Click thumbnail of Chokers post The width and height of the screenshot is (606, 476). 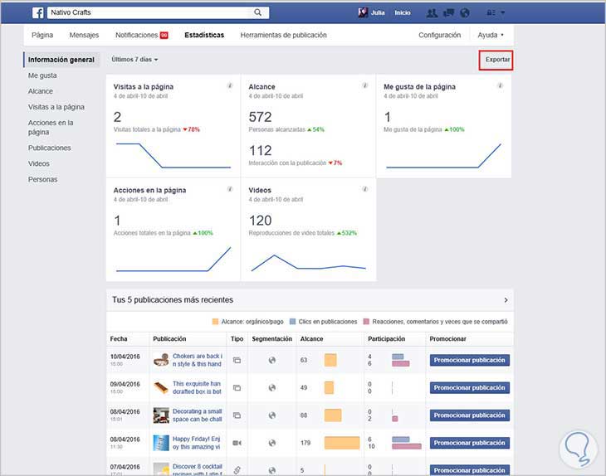tap(161, 360)
